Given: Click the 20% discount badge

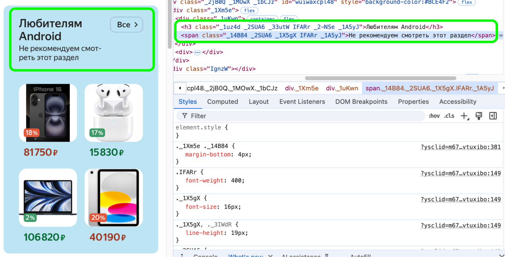Looking at the screenshot, I should pyautogui.click(x=98, y=218).
